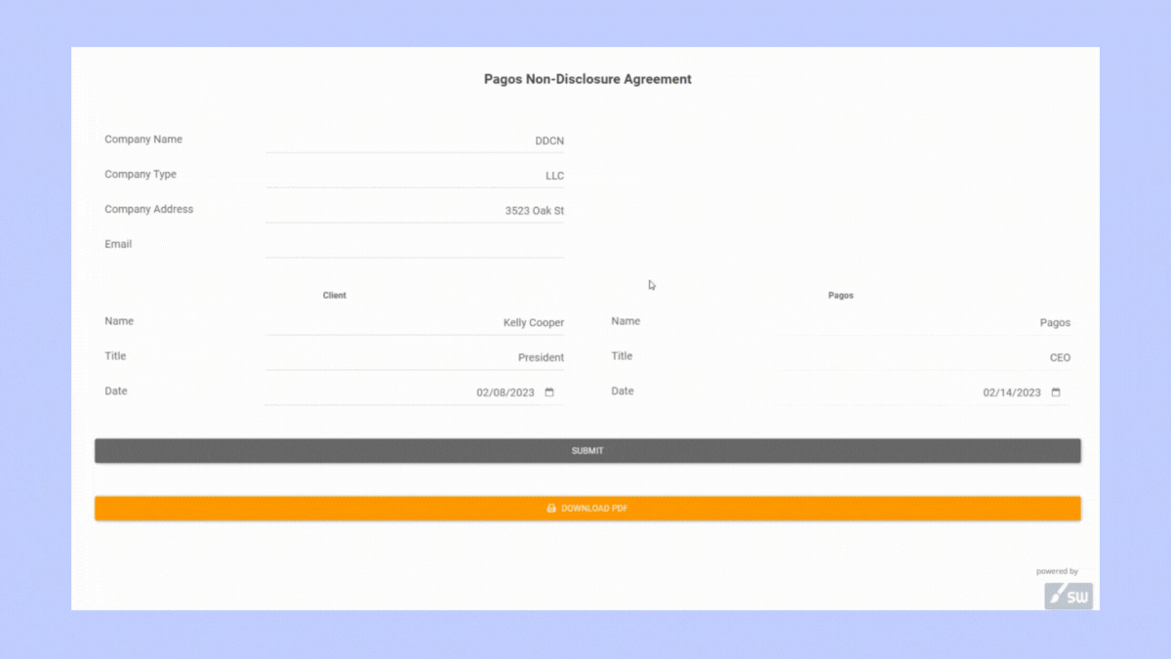
Task: Click the Client Title field showing President
Action: [x=415, y=357]
